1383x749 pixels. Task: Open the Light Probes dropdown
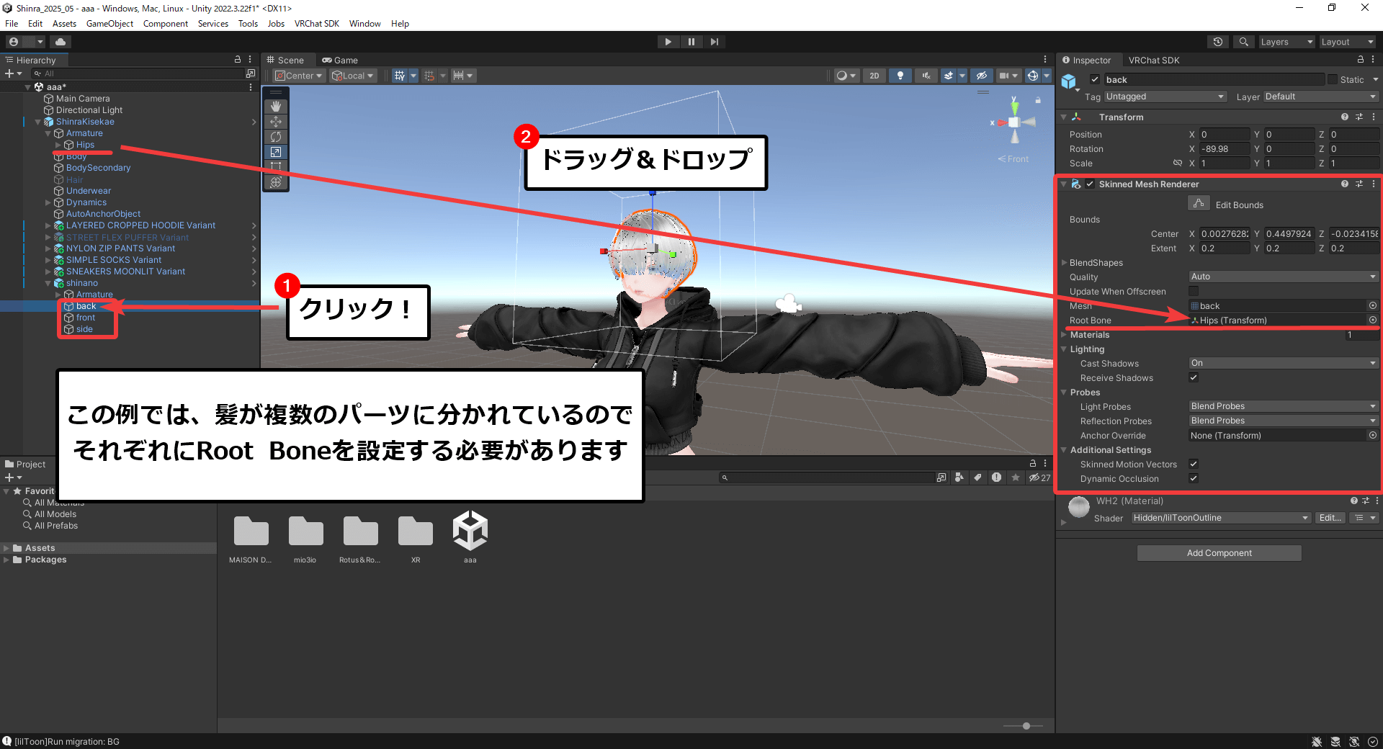[1284, 406]
